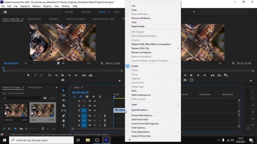Open Source Monitor Fit zoom dropdown

coord(29,63)
